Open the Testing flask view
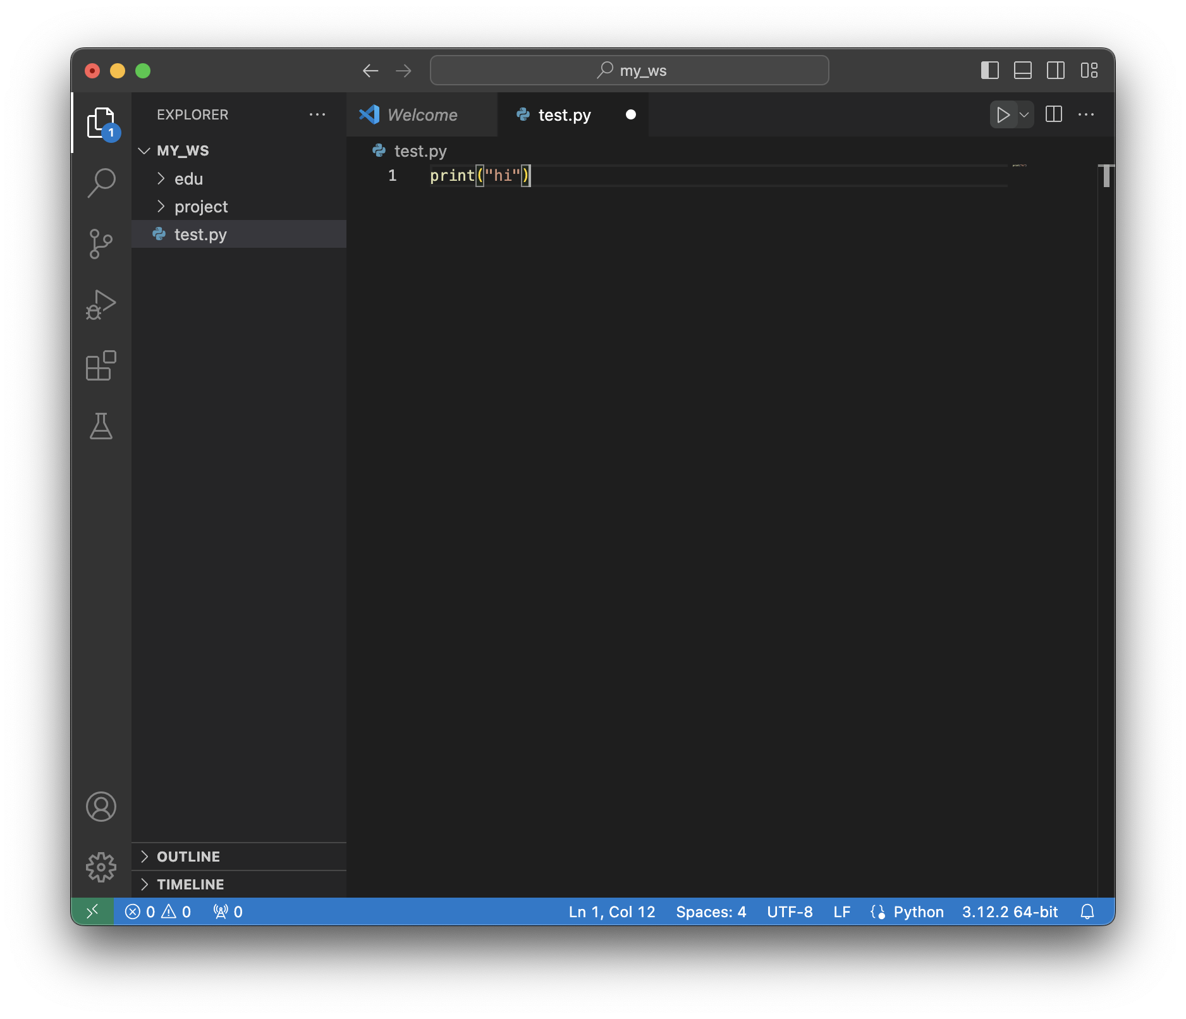1186x1019 pixels. click(101, 426)
